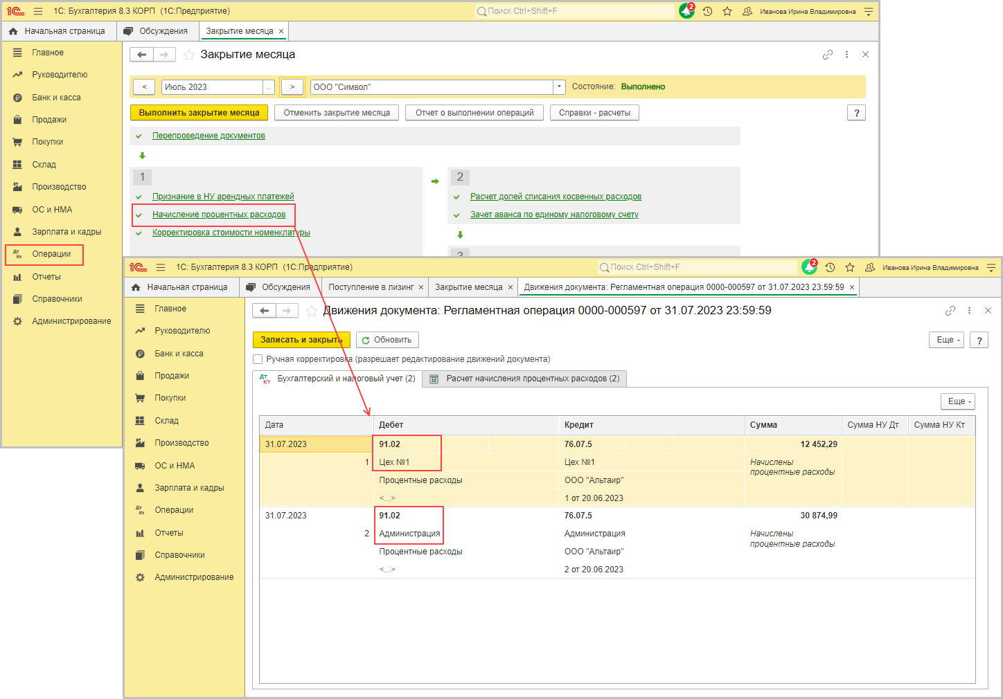Select Бухгалтерский и налоговый учет tab
Image resolution: width=1003 pixels, height=699 pixels.
tap(338, 379)
